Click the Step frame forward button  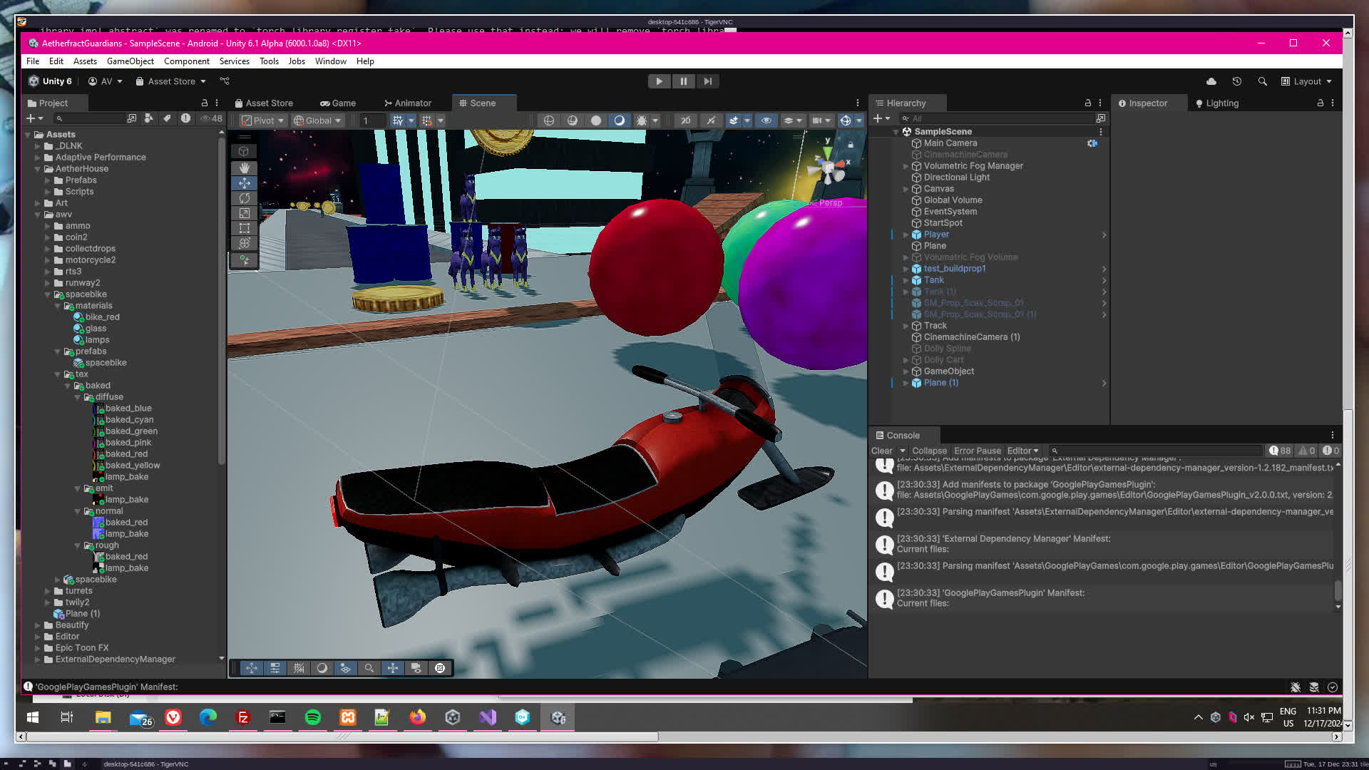[x=707, y=81]
